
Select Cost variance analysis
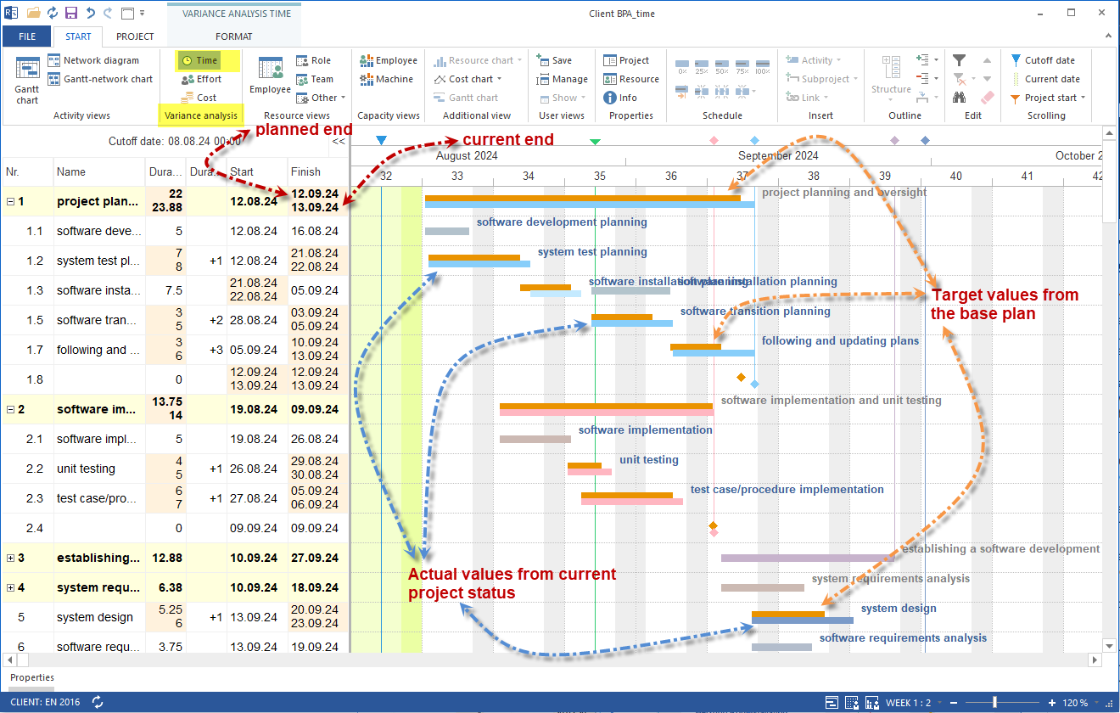click(x=199, y=98)
